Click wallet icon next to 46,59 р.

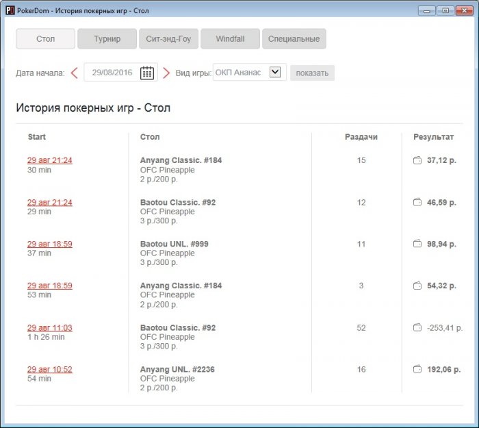point(417,202)
